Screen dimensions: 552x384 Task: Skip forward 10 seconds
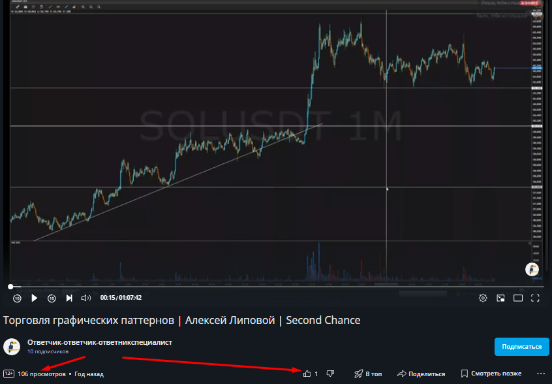coord(52,298)
